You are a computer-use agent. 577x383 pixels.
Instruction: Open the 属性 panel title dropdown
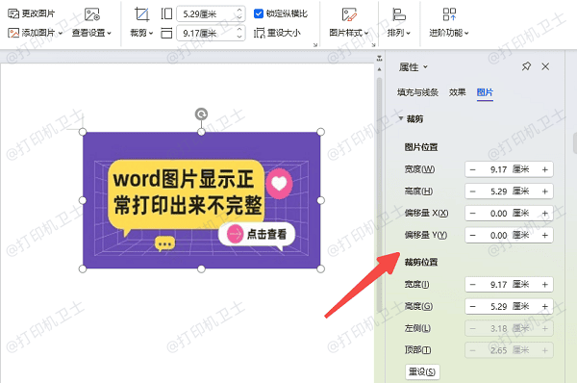[425, 67]
